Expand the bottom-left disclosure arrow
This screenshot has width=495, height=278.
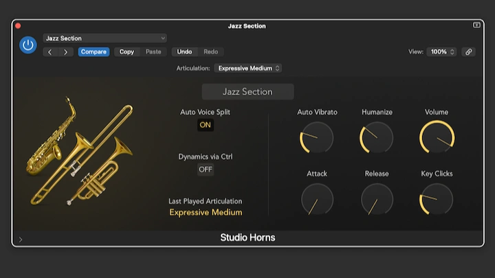tap(20, 240)
